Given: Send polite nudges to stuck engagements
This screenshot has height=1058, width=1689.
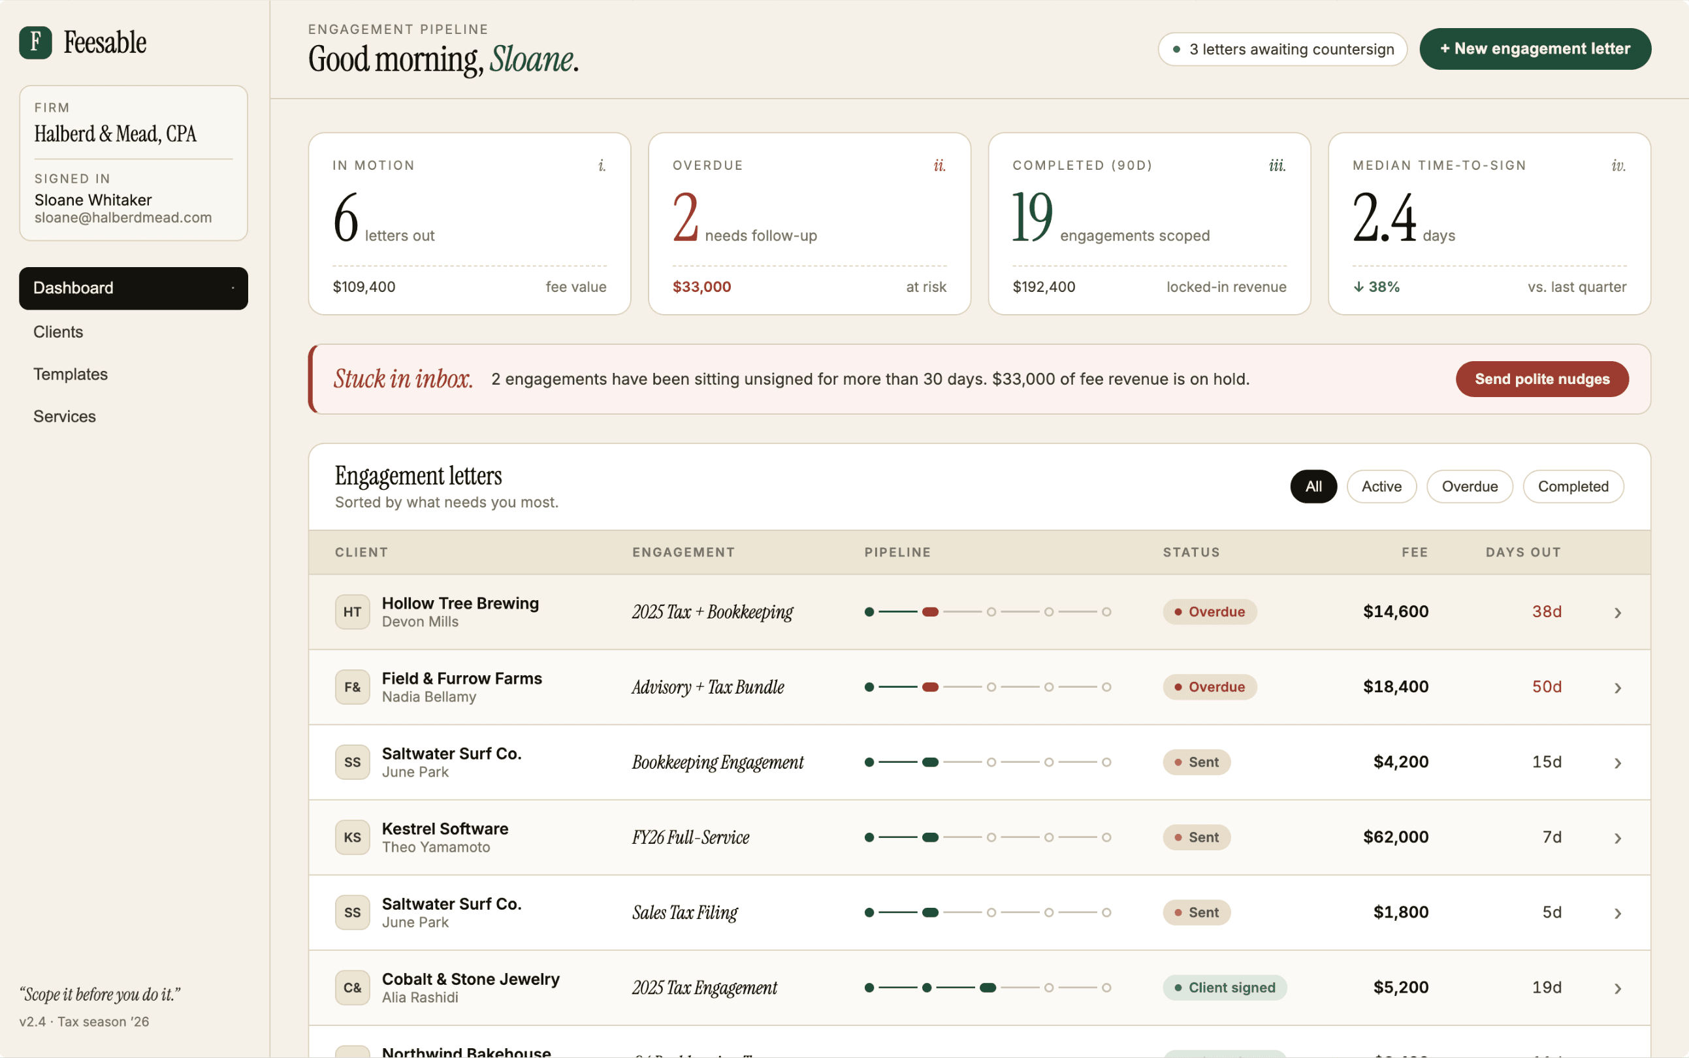Looking at the screenshot, I should coord(1542,379).
